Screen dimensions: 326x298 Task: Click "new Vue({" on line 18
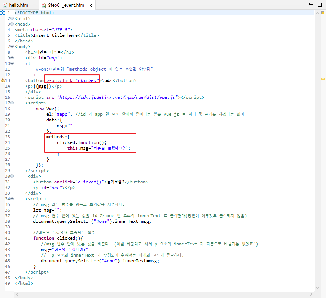point(47,109)
